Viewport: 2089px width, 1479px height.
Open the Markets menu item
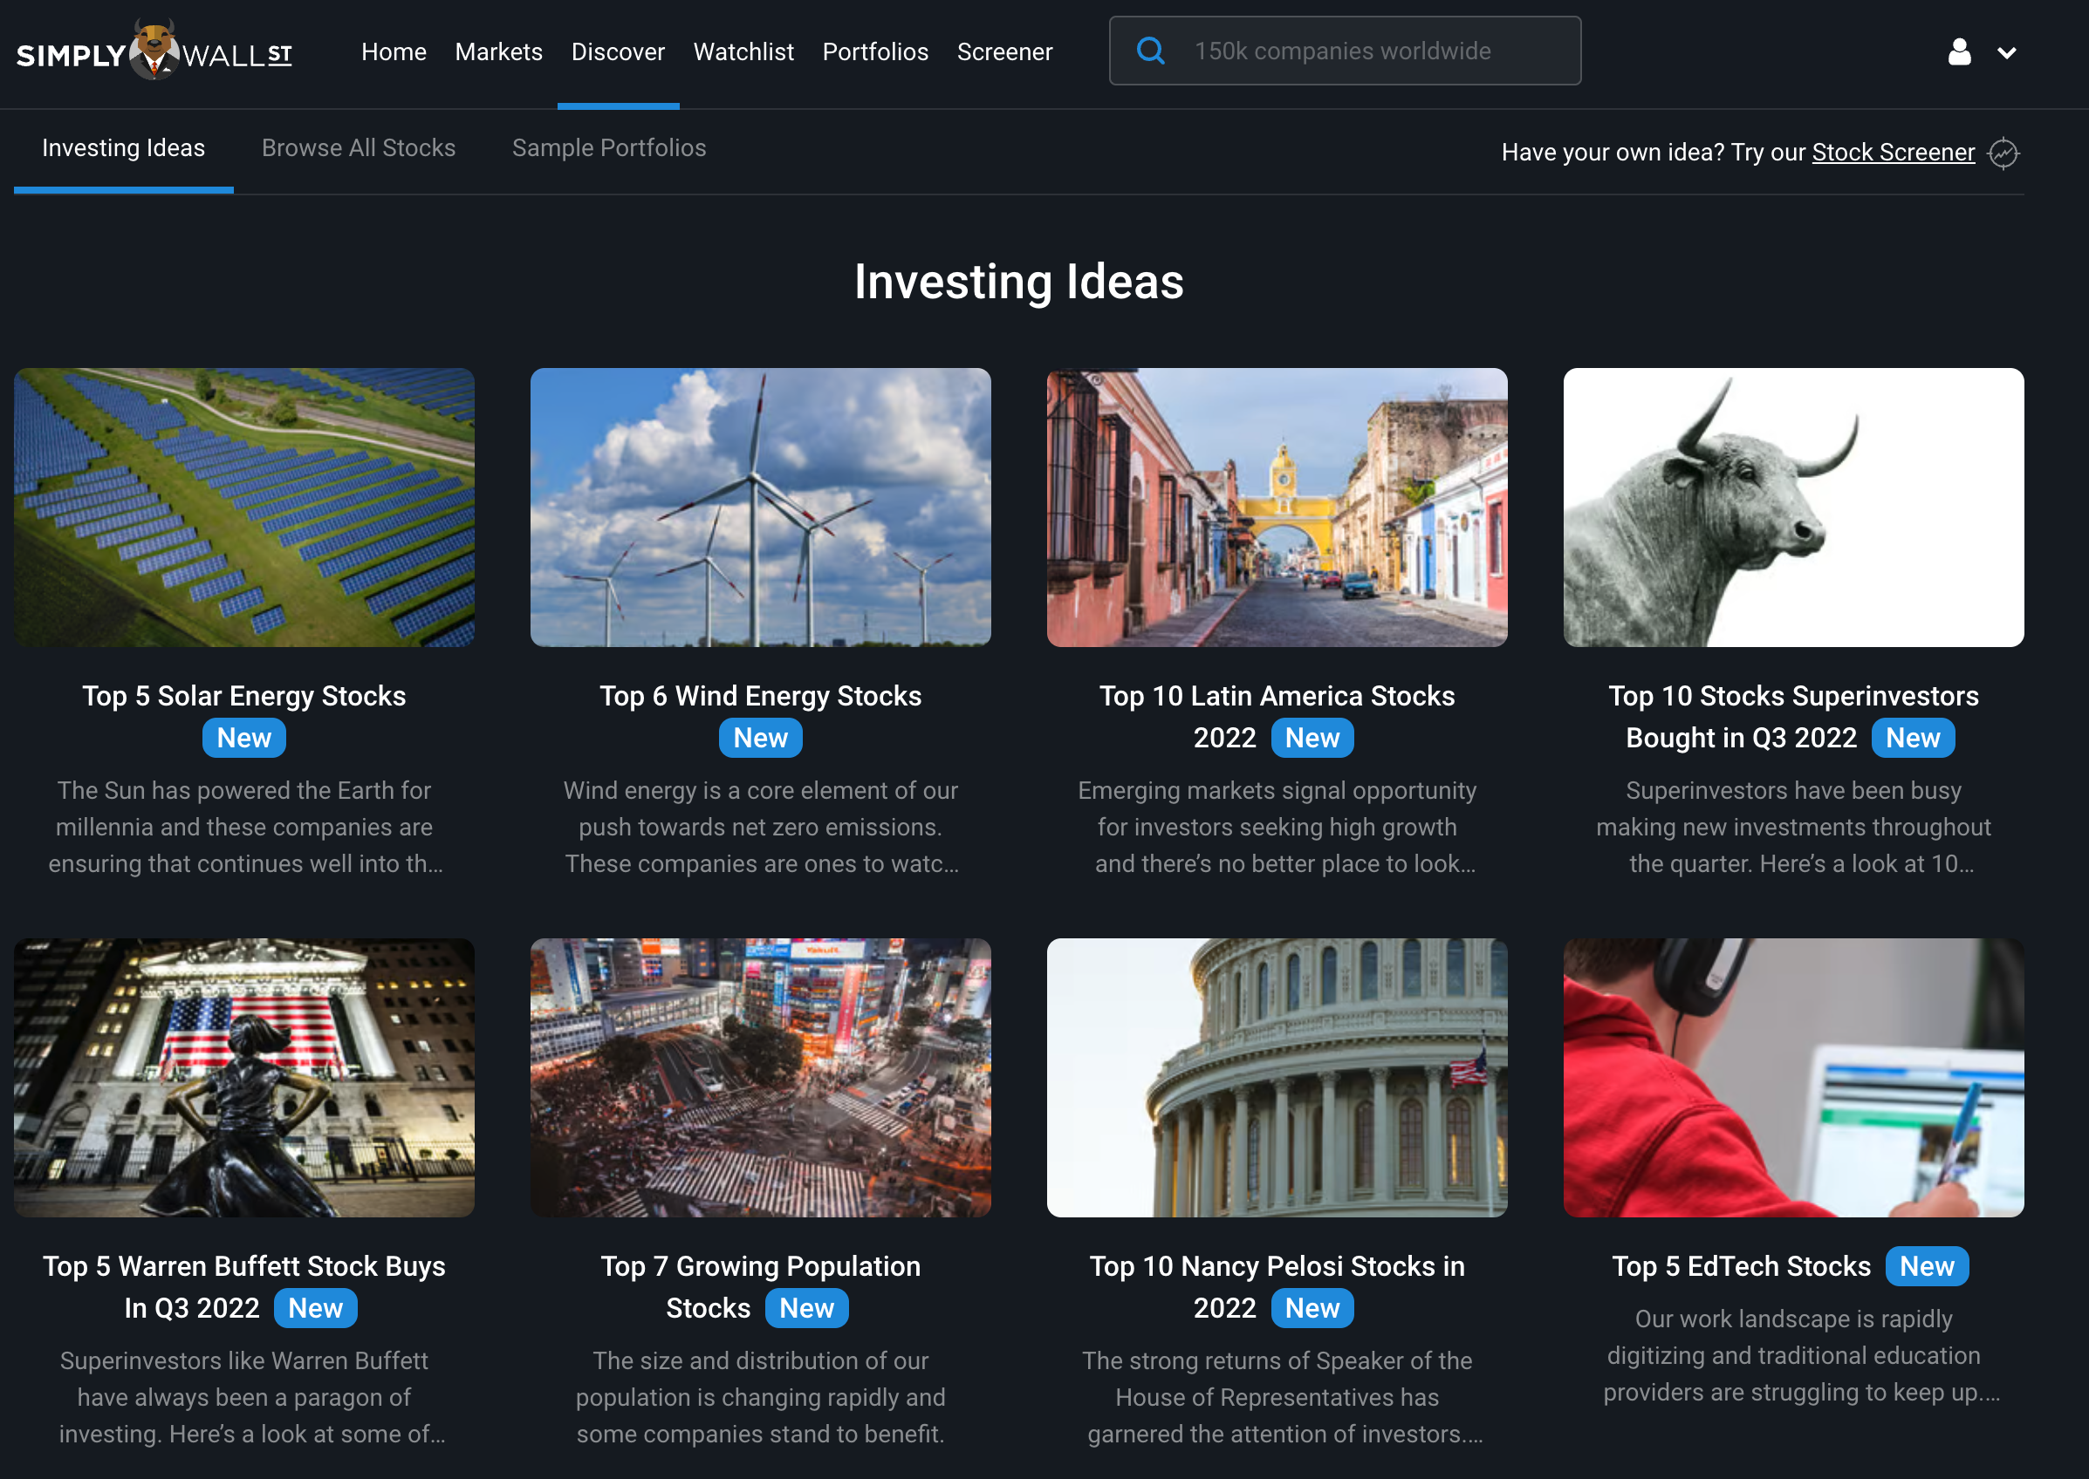coord(498,52)
